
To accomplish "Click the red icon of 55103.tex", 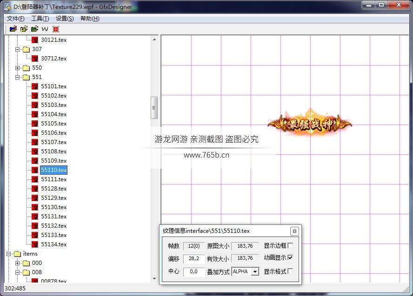I will [x=35, y=105].
